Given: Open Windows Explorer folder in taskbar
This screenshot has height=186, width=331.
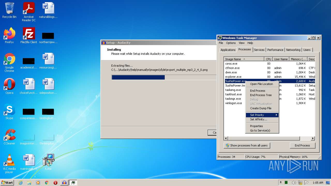Looking at the screenshot, I should click(29, 183).
